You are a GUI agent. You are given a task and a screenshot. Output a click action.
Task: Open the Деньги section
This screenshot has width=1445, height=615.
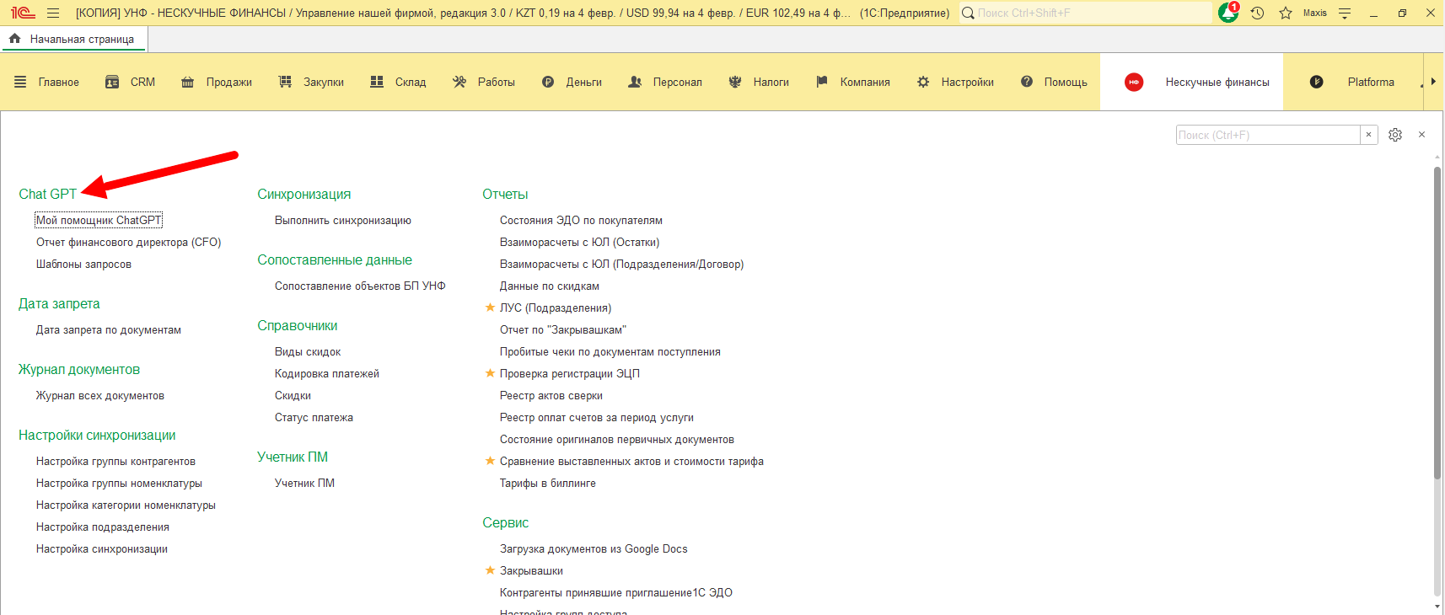572,82
